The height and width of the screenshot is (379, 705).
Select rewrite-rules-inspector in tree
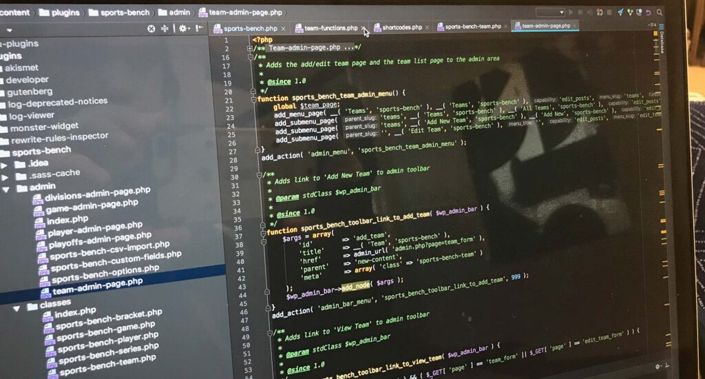pyautogui.click(x=60, y=137)
